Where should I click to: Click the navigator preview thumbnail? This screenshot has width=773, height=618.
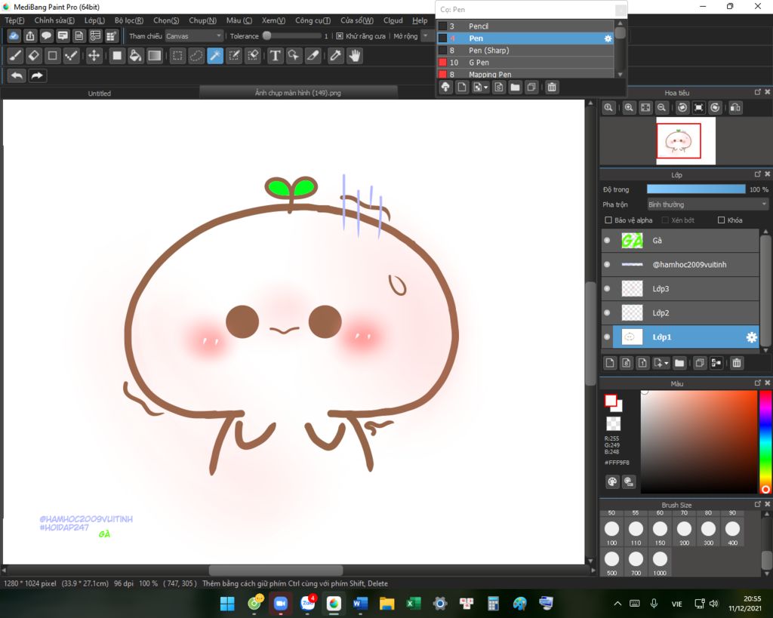coord(685,141)
